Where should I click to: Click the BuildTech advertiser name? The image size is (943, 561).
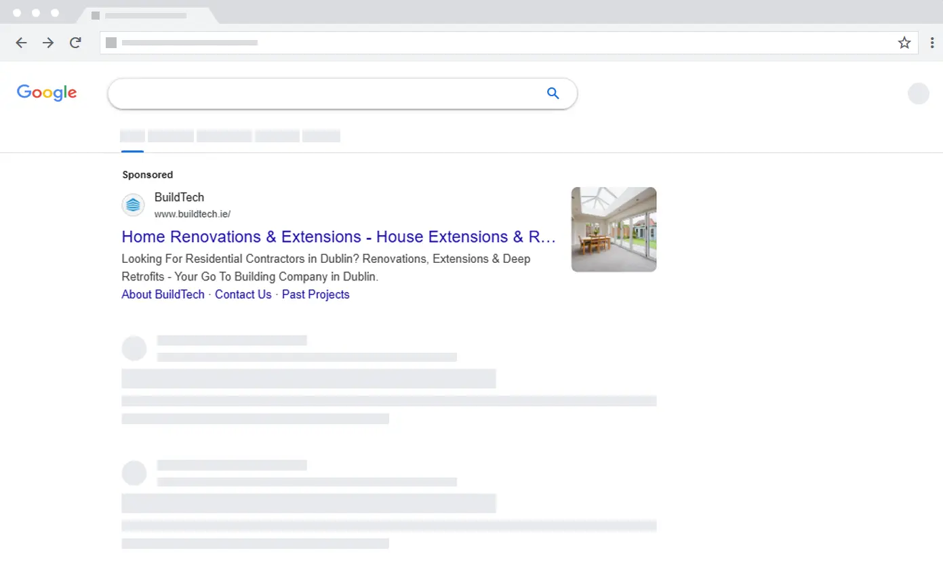coord(179,197)
